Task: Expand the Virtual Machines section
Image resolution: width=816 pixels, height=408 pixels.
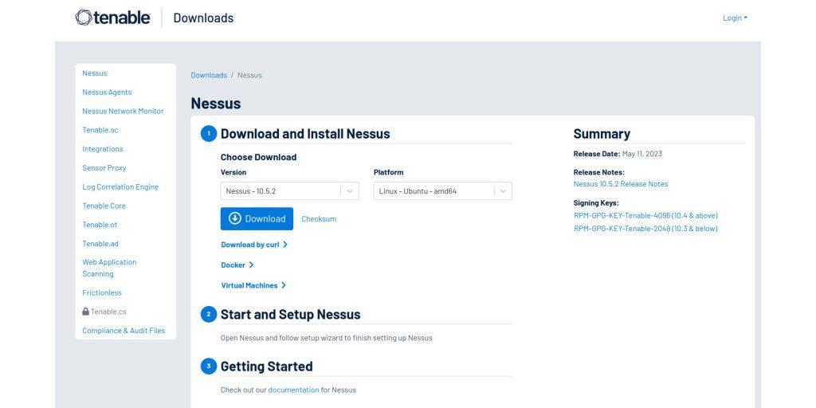Action: tap(253, 285)
